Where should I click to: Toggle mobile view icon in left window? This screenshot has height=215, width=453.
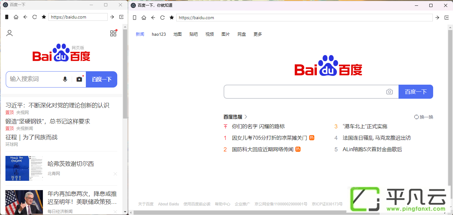pyautogui.click(x=7, y=17)
